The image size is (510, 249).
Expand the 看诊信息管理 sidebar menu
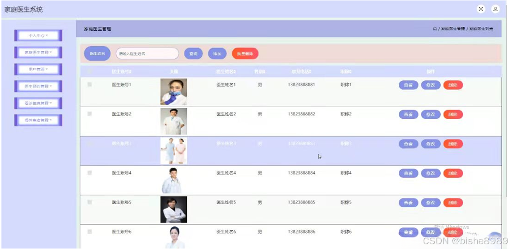(38, 103)
